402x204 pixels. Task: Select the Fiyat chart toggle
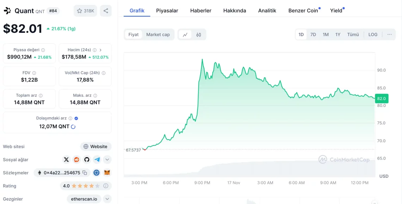pyautogui.click(x=133, y=35)
